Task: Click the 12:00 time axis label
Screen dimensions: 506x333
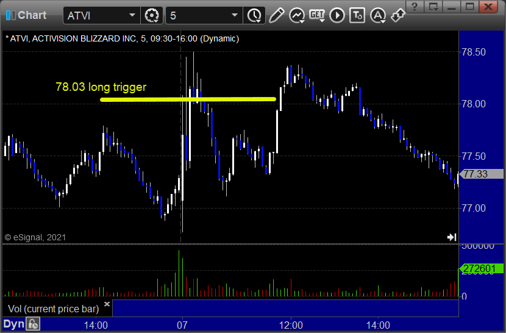Action: (291, 325)
